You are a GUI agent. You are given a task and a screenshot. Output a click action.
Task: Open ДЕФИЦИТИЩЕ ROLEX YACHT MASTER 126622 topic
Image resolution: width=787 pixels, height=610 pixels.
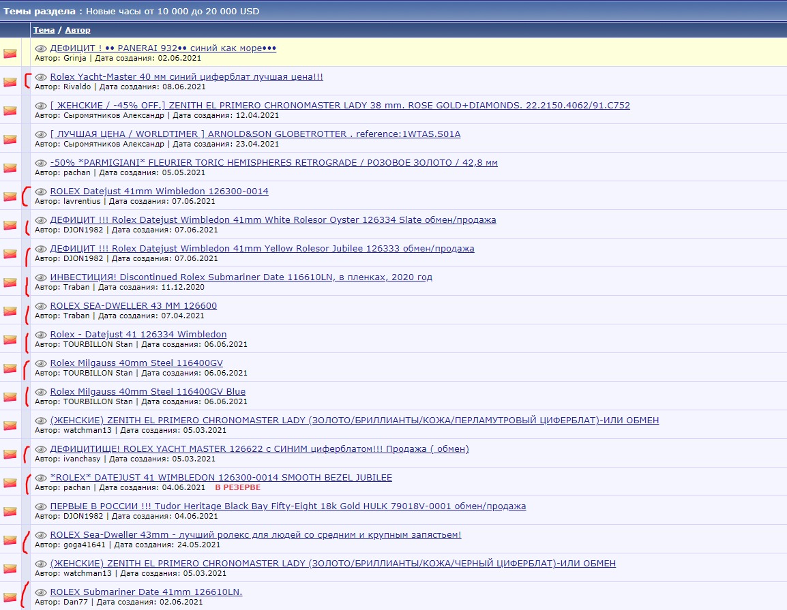259,448
